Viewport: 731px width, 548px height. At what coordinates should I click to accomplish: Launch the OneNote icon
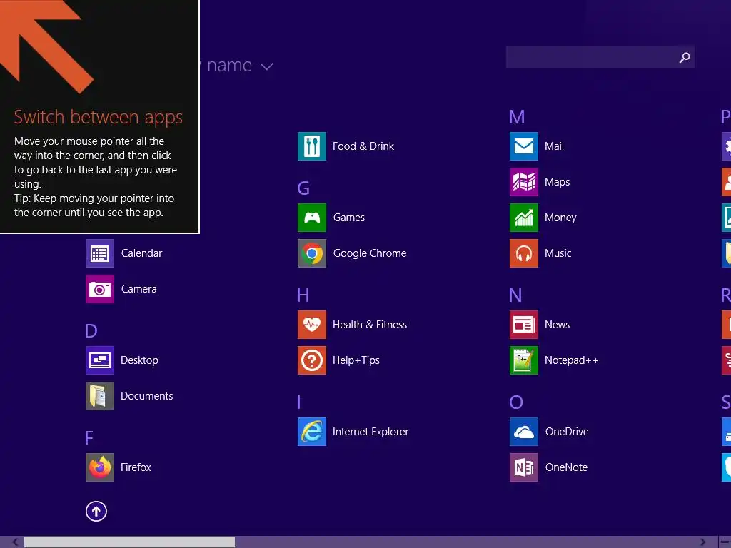(524, 467)
